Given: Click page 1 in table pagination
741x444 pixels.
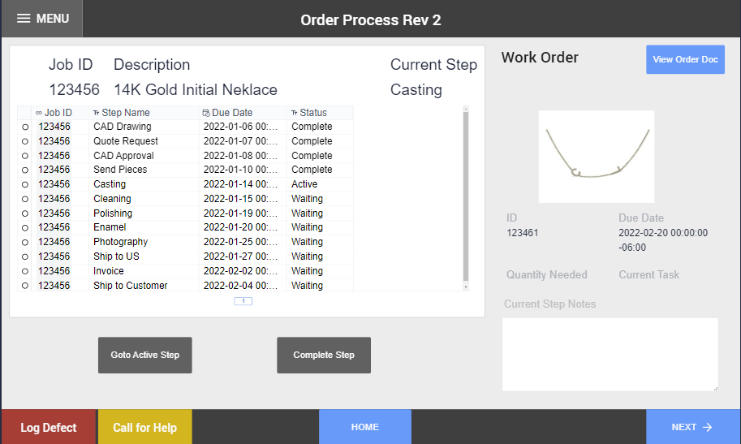Looking at the screenshot, I should (x=243, y=301).
